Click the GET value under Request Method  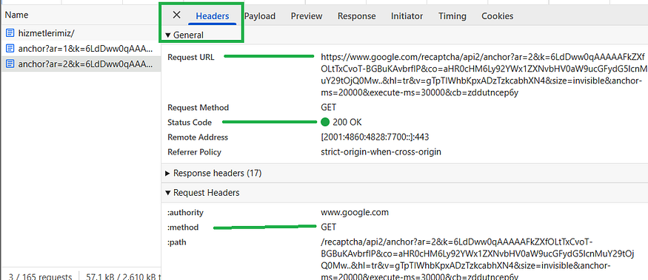(x=329, y=107)
